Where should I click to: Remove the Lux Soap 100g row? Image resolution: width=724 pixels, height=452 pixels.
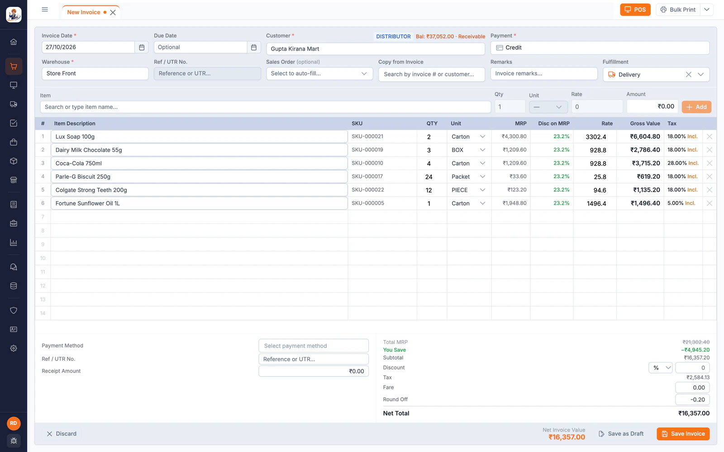(x=710, y=137)
